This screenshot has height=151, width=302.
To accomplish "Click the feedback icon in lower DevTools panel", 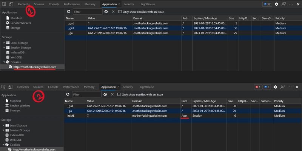I will tap(282, 87).
